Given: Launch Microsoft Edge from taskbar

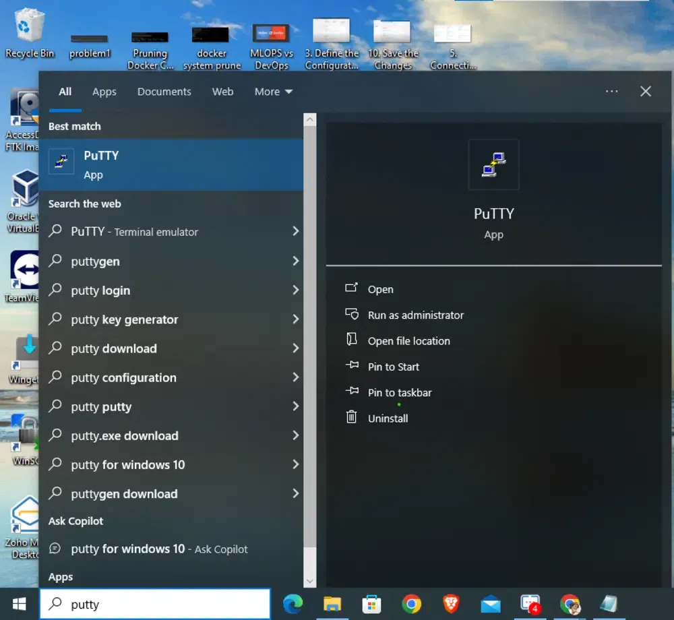Looking at the screenshot, I should tap(293, 604).
